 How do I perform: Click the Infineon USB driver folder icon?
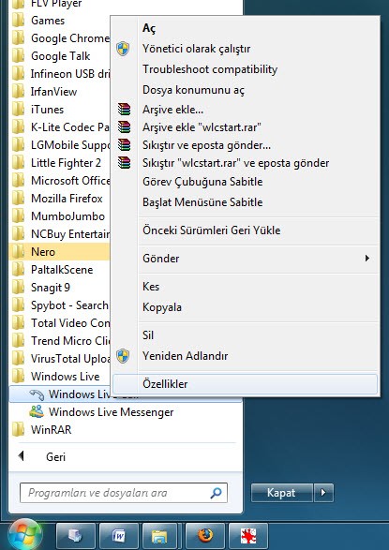18,74
